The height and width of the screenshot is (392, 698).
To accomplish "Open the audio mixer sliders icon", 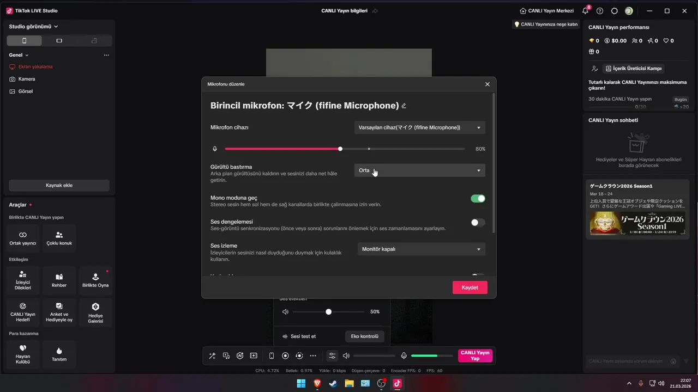I will coord(332,356).
